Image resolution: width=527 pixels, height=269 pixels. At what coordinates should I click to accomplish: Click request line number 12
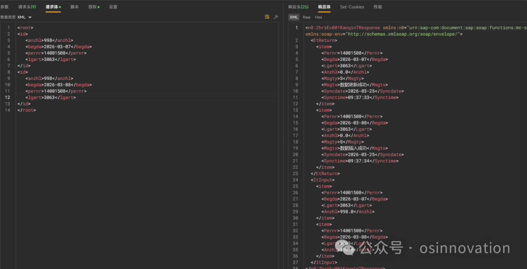tap(8, 97)
